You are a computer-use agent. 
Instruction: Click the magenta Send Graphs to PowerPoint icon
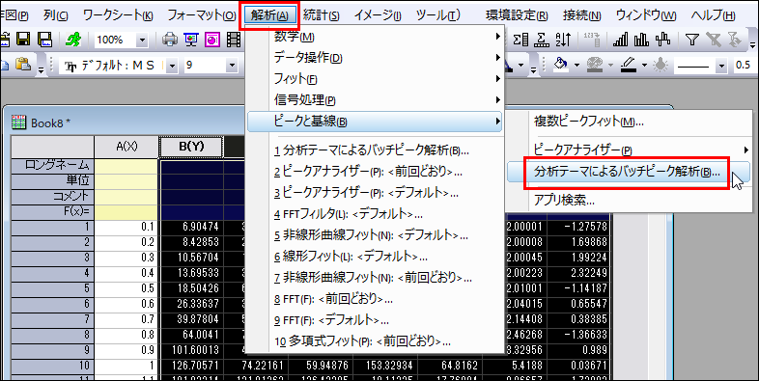coord(212,40)
